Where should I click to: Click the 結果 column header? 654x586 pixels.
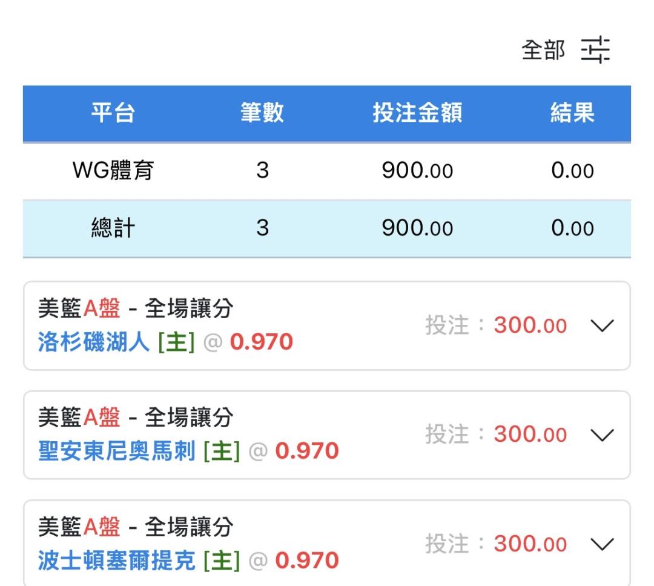[x=572, y=113]
